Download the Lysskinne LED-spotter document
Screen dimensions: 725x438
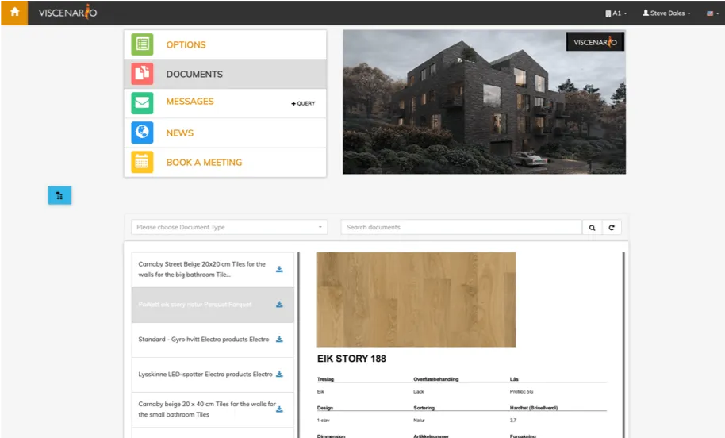279,375
